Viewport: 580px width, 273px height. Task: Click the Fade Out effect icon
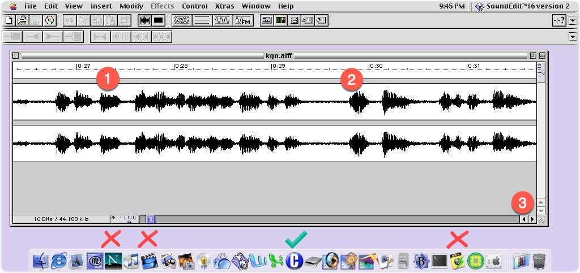pos(53,37)
